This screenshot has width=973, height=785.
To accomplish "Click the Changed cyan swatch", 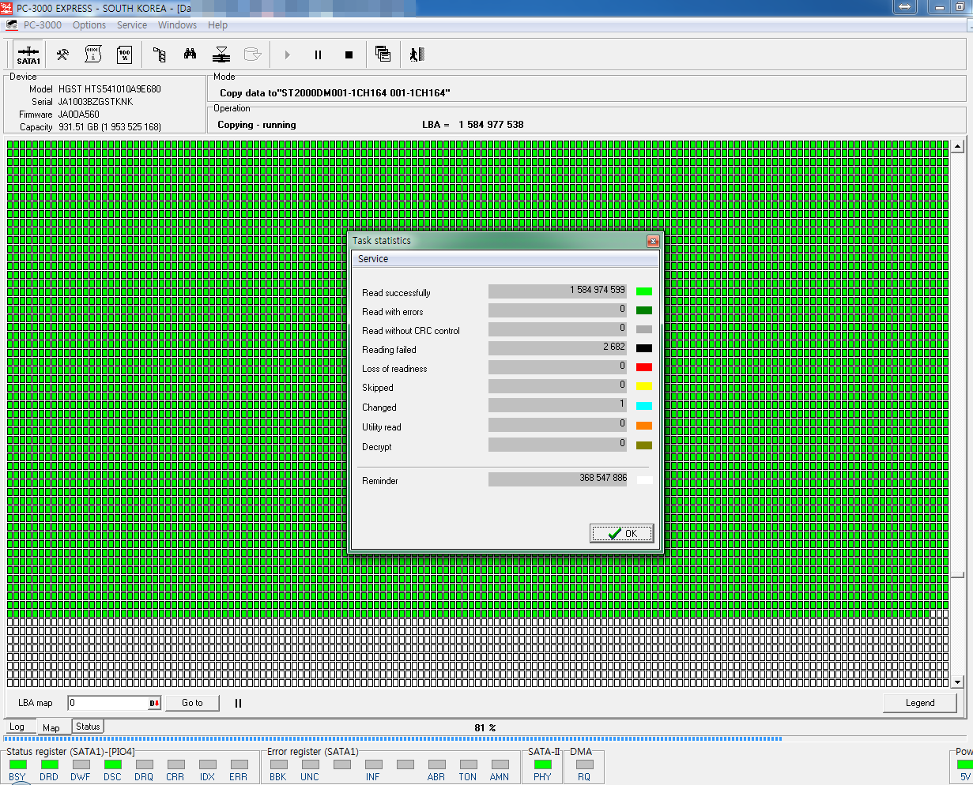I will coord(644,406).
